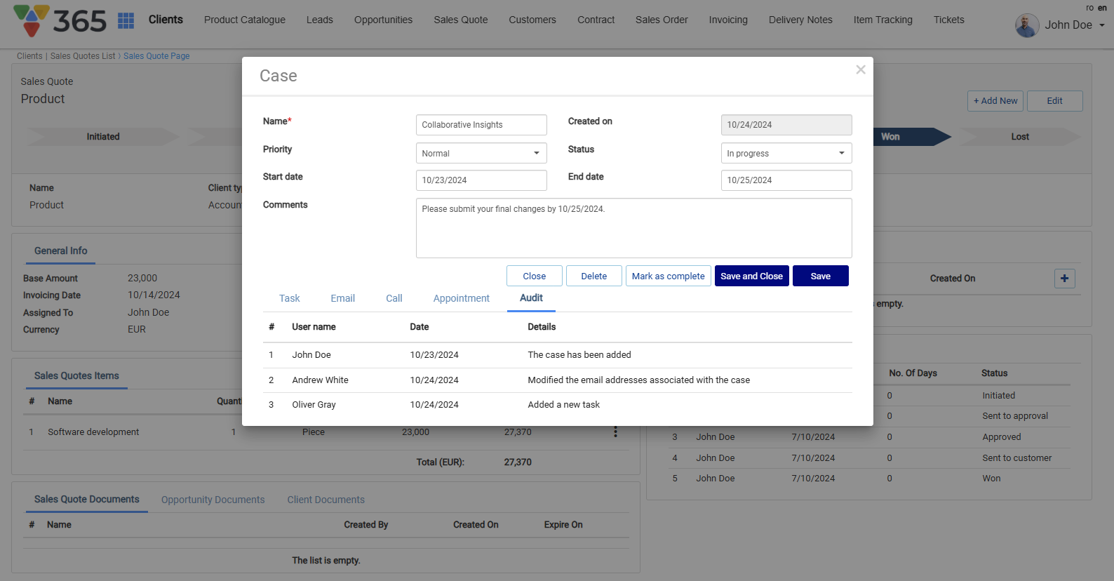Open the Priority dropdown set to Normal

pos(481,153)
